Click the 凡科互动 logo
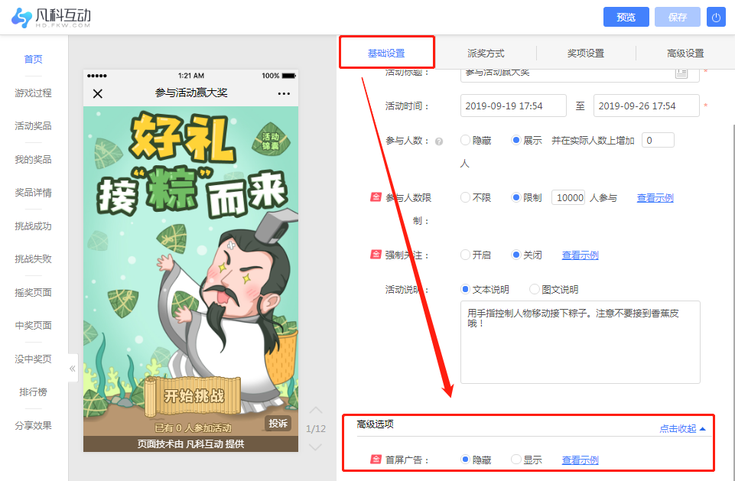Screen dimensions: 735x481 (x=50, y=18)
